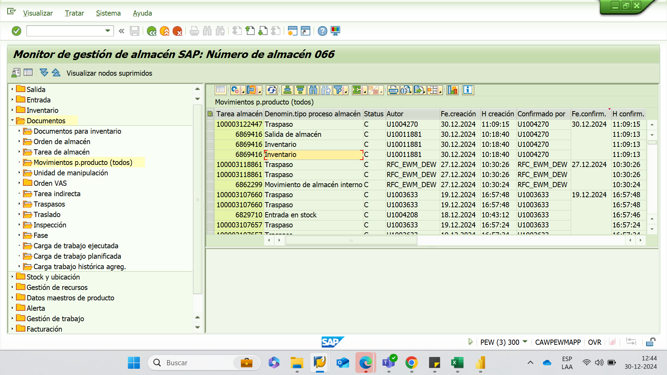Click the gear methods icon in table toolbar
The height and width of the screenshot is (375, 667).
point(235,90)
